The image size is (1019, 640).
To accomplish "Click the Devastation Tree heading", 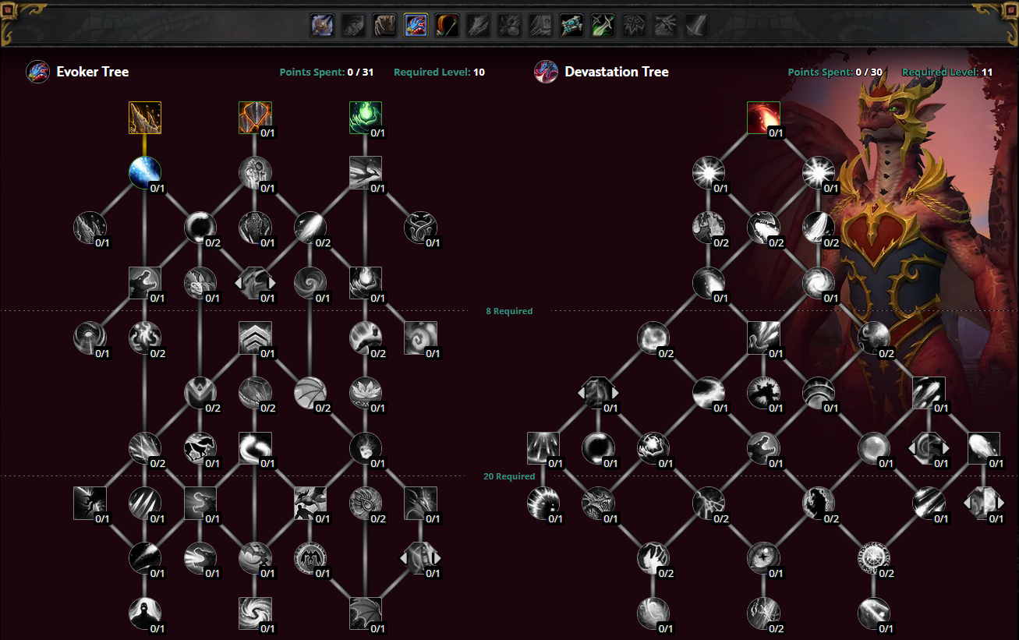I will [x=616, y=72].
